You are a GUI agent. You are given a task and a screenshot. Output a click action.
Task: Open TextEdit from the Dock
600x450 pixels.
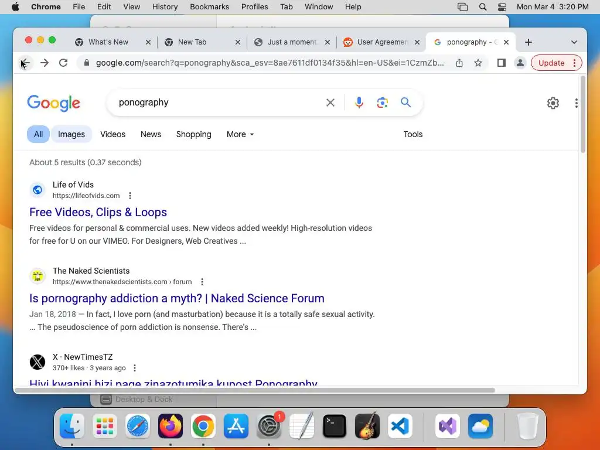click(x=302, y=425)
